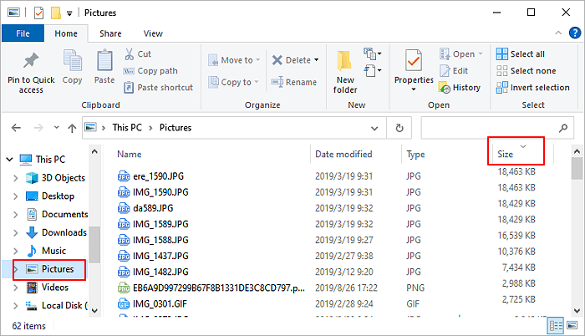Click navigation pane scrollbar up arrow

point(94,151)
